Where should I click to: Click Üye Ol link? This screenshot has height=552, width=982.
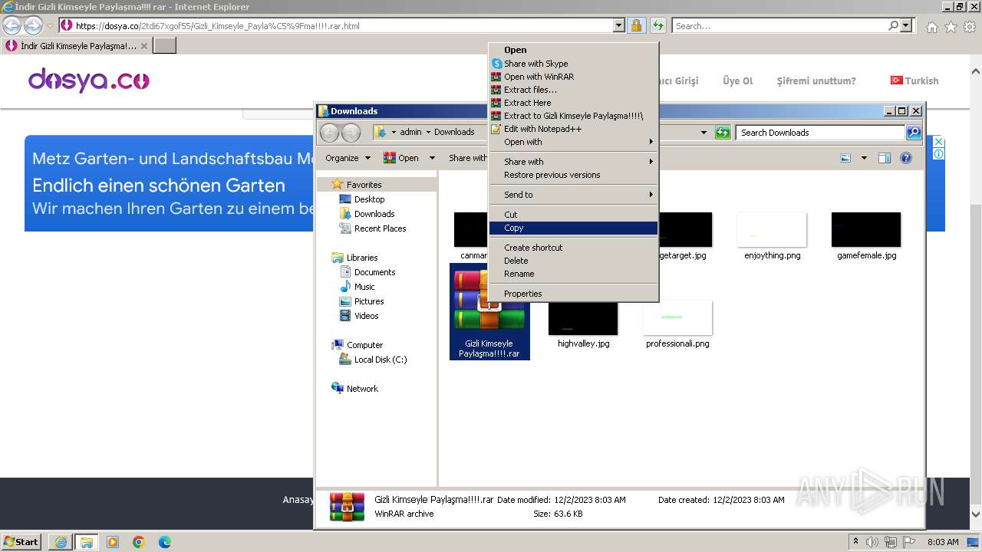point(737,80)
